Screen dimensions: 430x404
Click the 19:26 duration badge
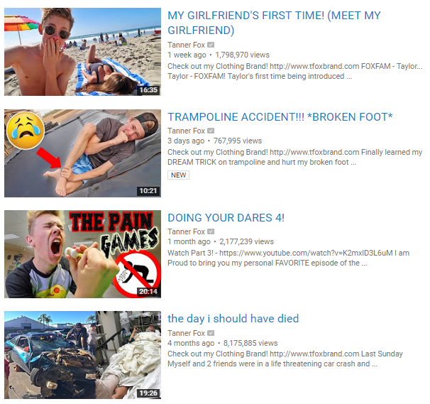pos(148,393)
